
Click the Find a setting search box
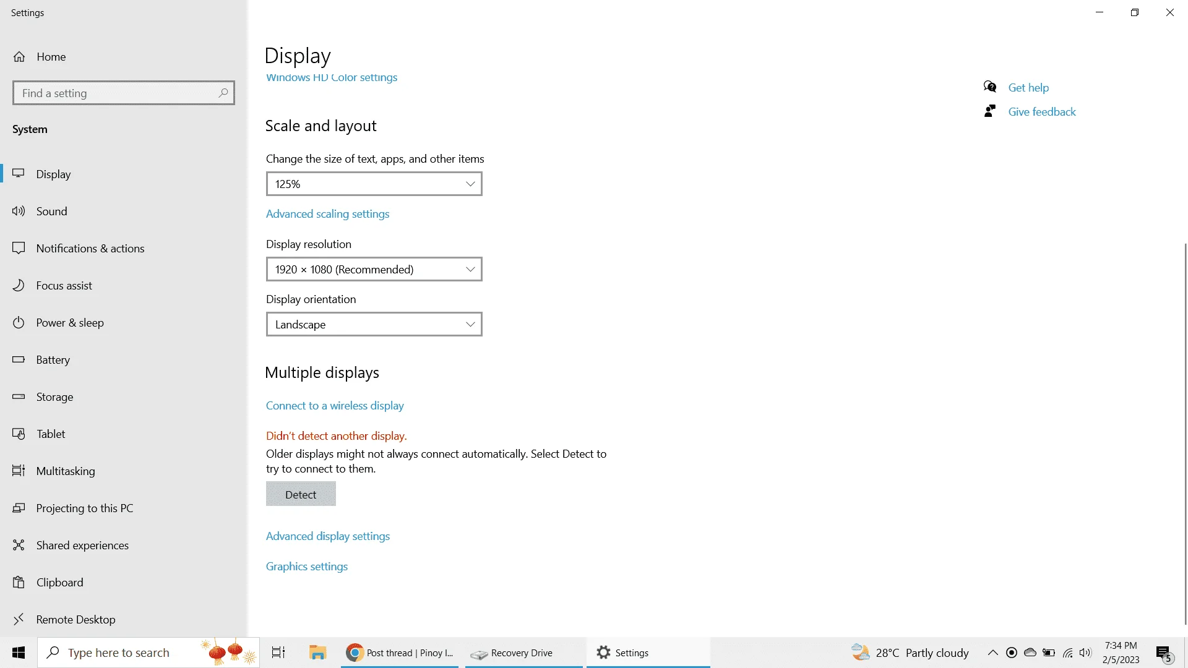click(124, 93)
